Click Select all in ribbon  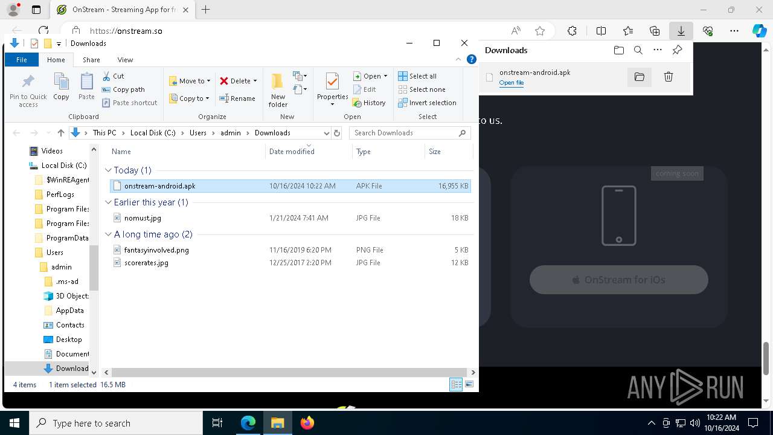click(x=417, y=76)
